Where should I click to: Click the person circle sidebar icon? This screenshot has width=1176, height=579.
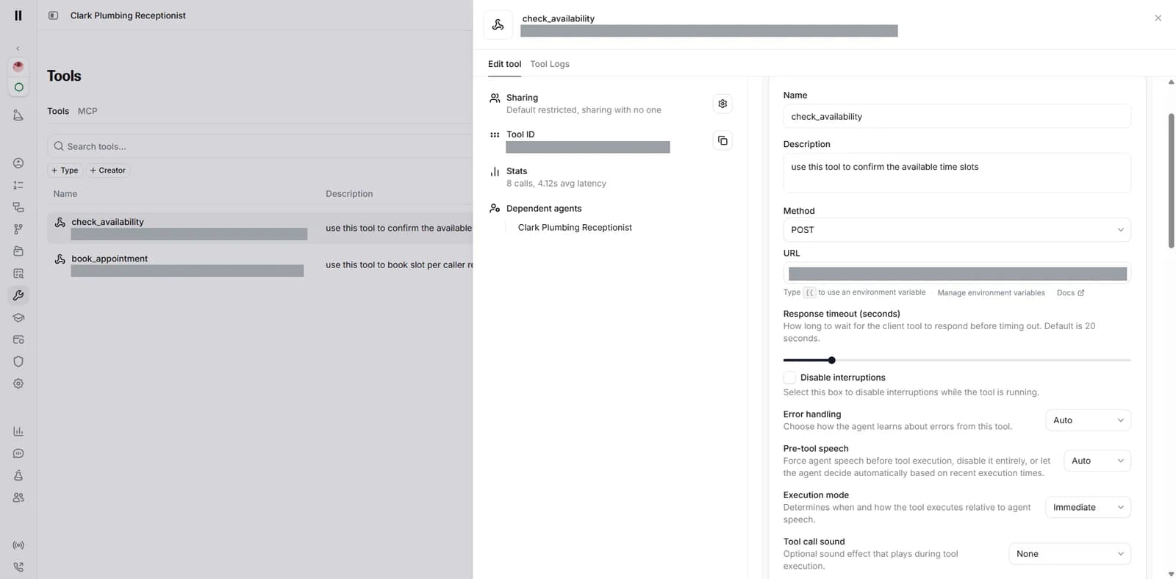click(x=18, y=163)
